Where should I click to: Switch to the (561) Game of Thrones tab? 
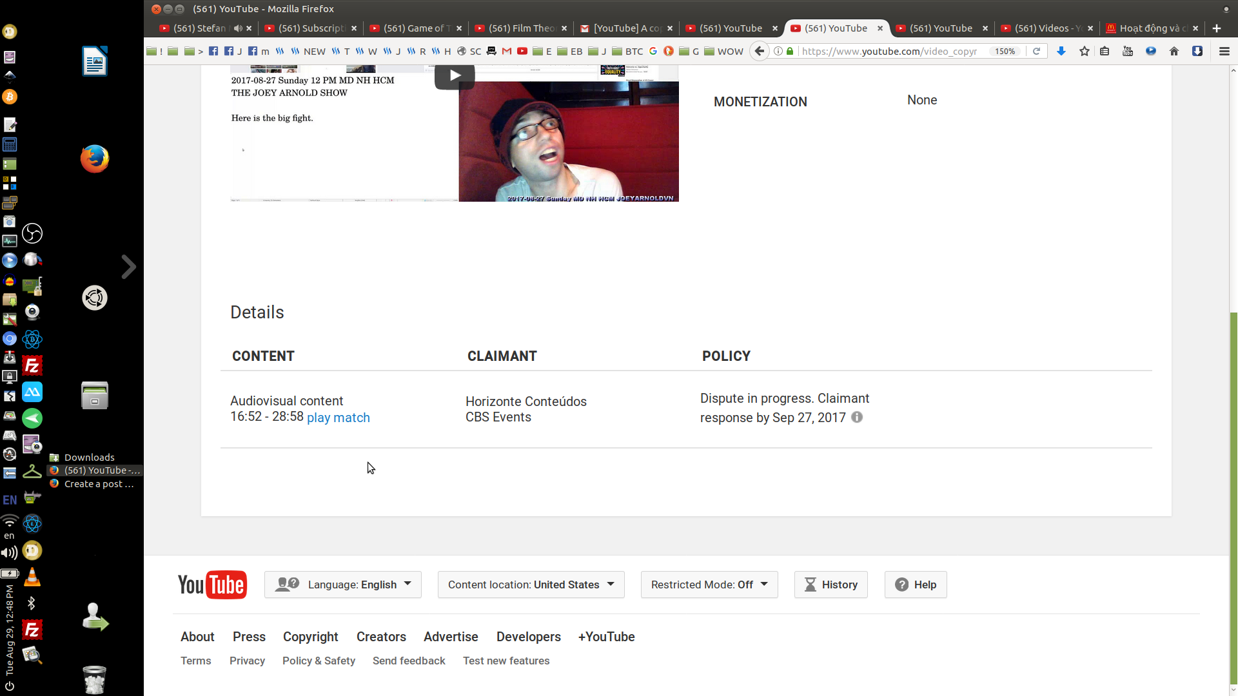[x=417, y=28]
